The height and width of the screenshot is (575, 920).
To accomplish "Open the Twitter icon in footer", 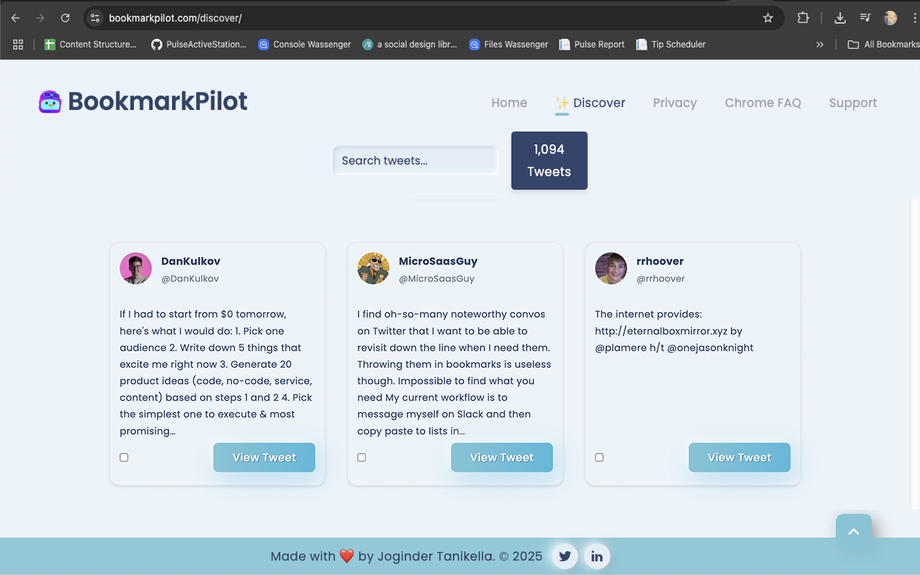I will (565, 556).
